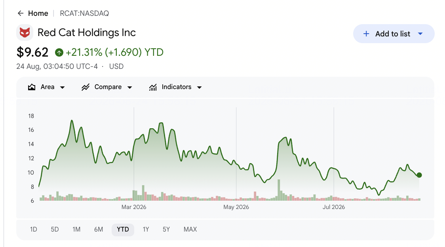Select the YTD time range
This screenshot has height=247, width=445.
point(123,230)
